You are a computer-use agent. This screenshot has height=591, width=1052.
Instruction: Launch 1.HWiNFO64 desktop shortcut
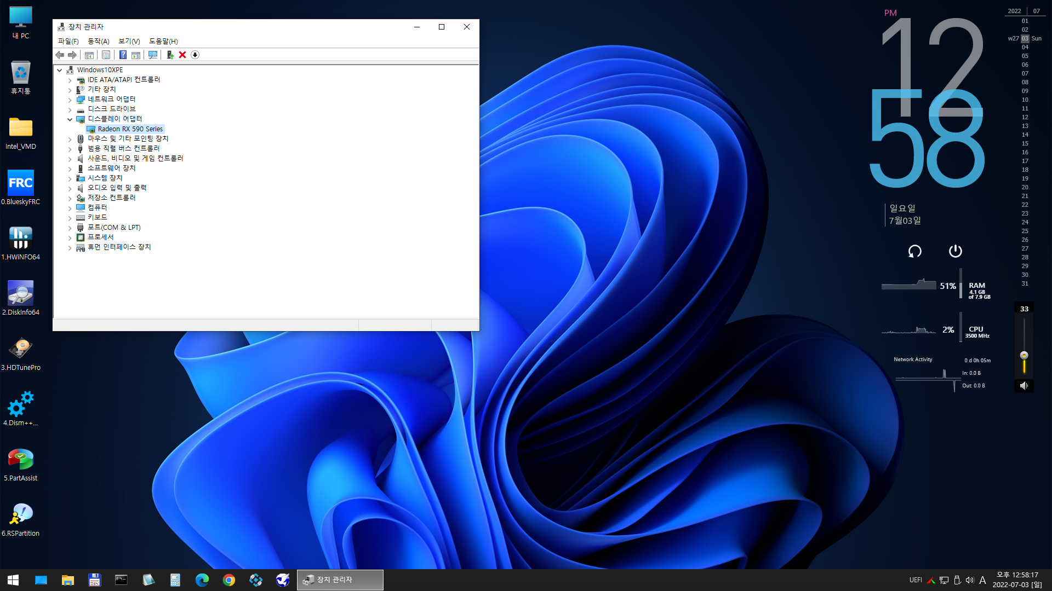(21, 244)
